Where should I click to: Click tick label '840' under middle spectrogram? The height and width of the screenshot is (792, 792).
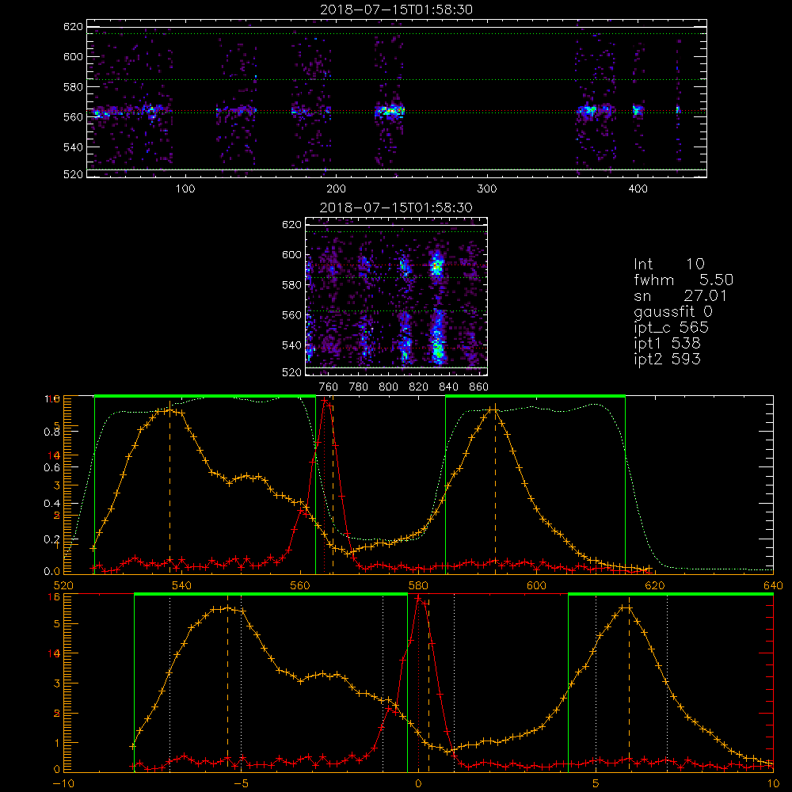click(448, 387)
